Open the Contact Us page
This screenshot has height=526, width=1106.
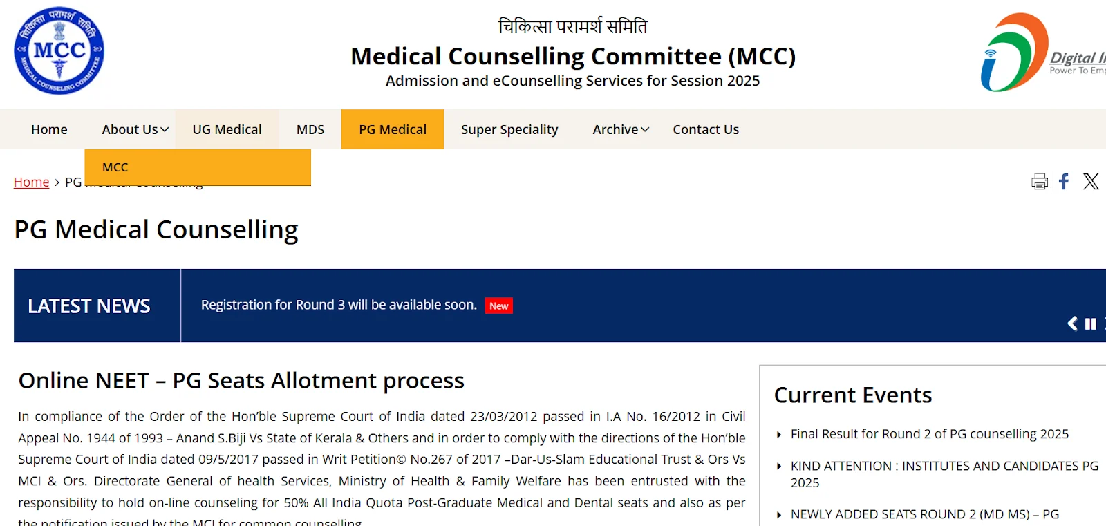coord(705,129)
